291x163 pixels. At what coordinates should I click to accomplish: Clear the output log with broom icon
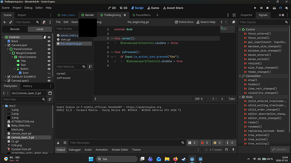coord(58,143)
